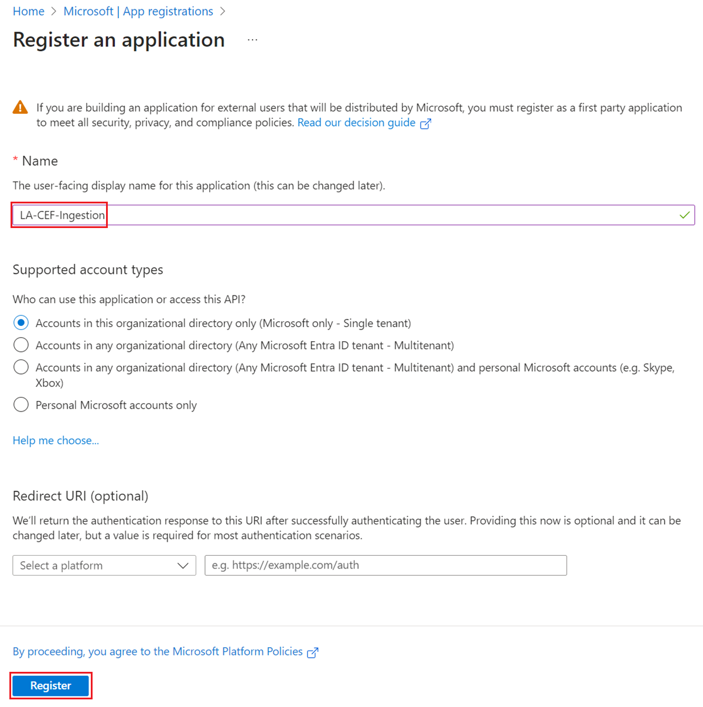
Task: Click the green checkmark in the Name field
Action: [684, 215]
